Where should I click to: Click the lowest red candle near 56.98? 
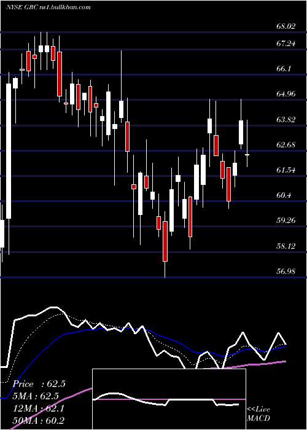pos(165,241)
